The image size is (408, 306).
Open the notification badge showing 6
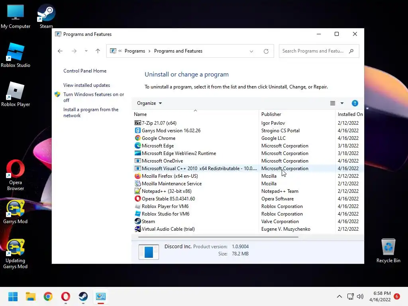coord(396,296)
